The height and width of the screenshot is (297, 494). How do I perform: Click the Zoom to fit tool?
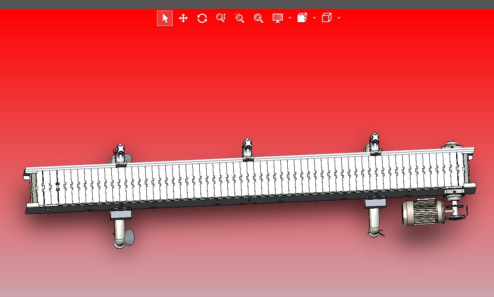click(258, 18)
